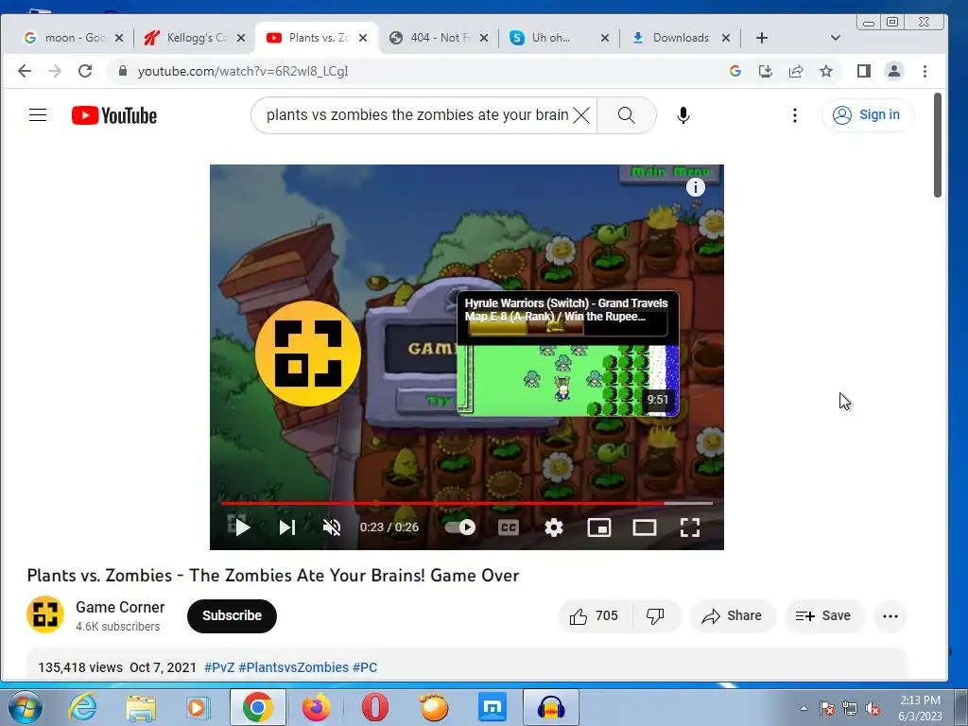Image resolution: width=968 pixels, height=726 pixels.
Task: Like this video
Action: [x=595, y=615]
